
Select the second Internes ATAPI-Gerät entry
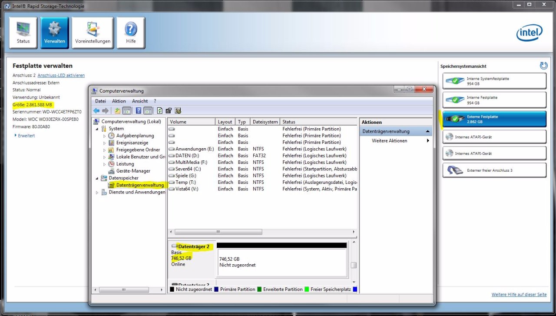[x=494, y=153]
